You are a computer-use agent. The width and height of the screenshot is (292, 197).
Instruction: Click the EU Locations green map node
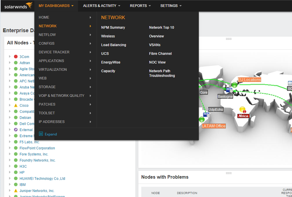(234, 85)
